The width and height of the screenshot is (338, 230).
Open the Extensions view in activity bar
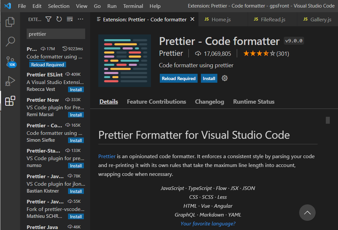click(x=10, y=101)
